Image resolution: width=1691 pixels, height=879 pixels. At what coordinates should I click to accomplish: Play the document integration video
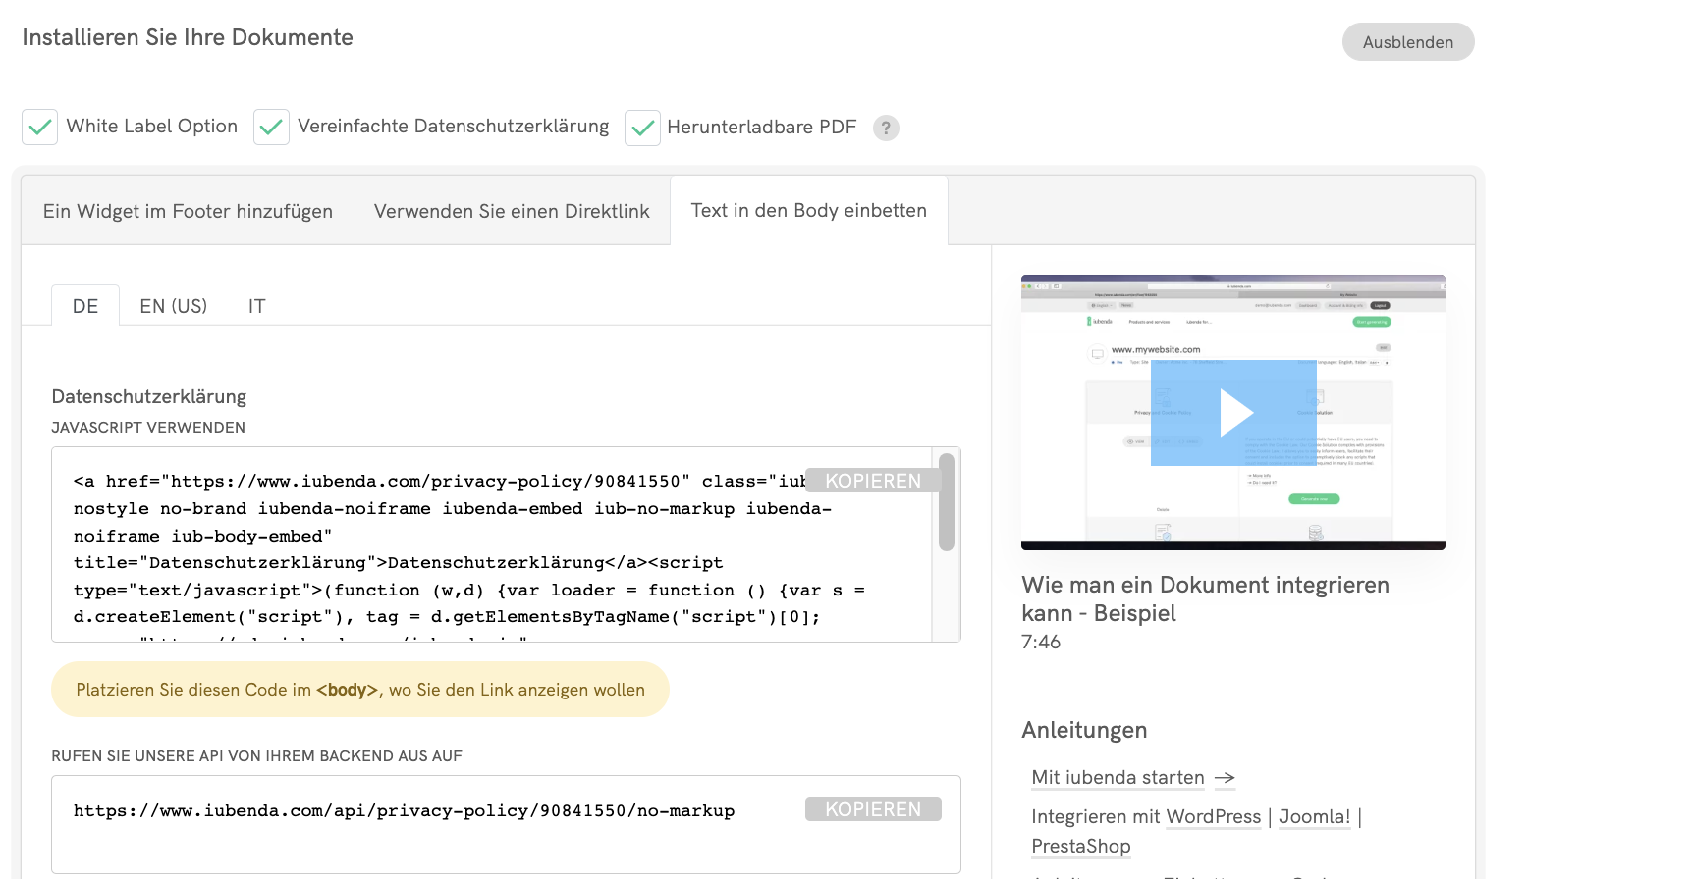pyautogui.click(x=1233, y=413)
